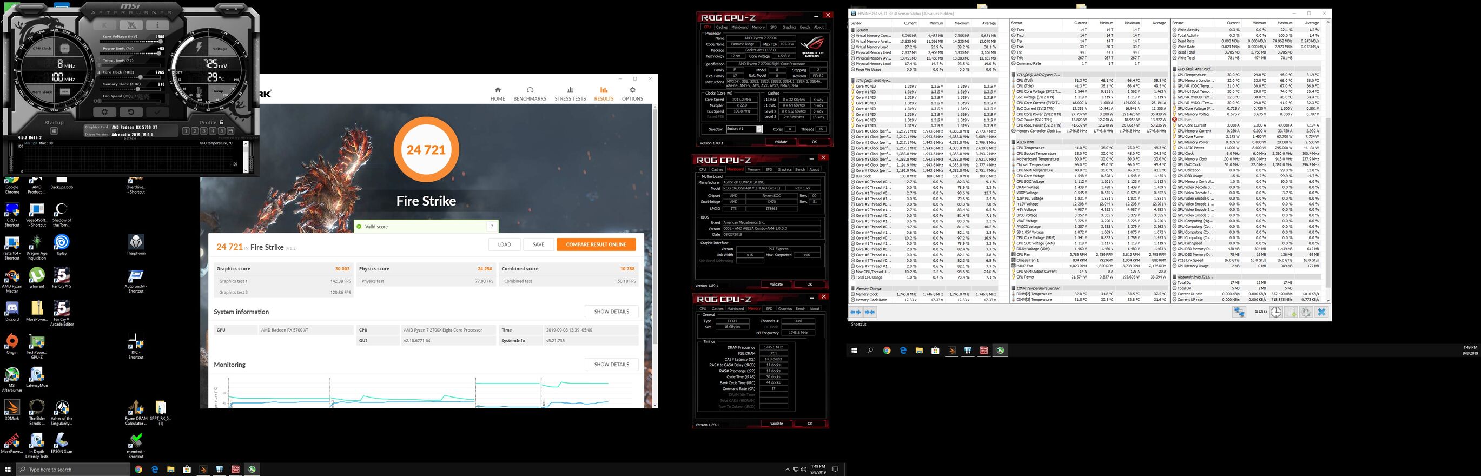Open HWiNFO sensor settings gear icon
The image size is (1481, 476).
point(1306,312)
